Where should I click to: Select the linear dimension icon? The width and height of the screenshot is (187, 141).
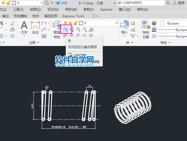pos(44,23)
